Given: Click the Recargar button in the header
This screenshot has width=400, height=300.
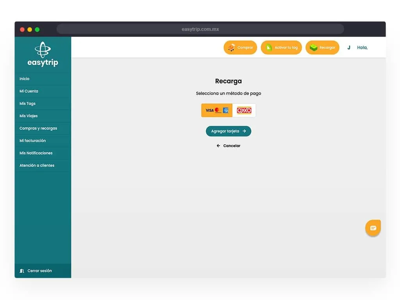Looking at the screenshot, I should pyautogui.click(x=322, y=47).
